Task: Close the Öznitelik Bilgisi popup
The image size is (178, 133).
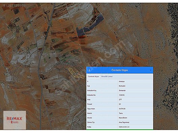Action: coord(151,70)
